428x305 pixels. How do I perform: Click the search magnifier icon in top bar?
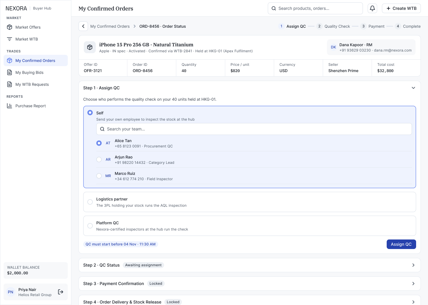pyautogui.click(x=274, y=8)
